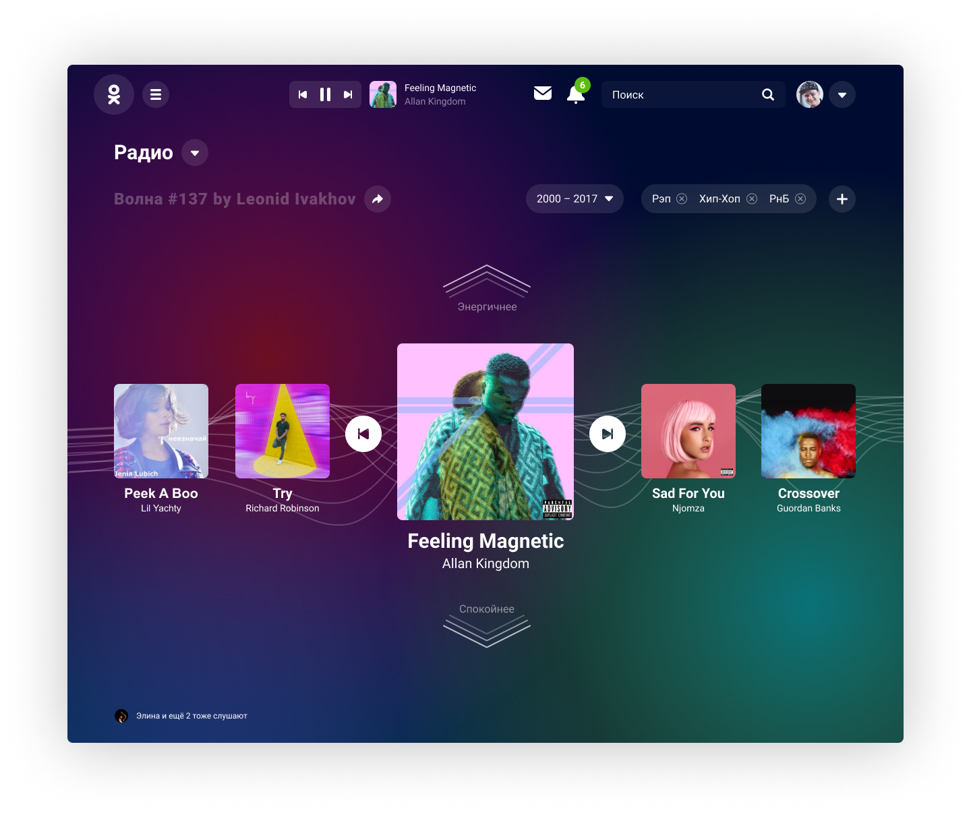
Task: Open the large Feeling Magnetic track title
Action: click(x=486, y=541)
